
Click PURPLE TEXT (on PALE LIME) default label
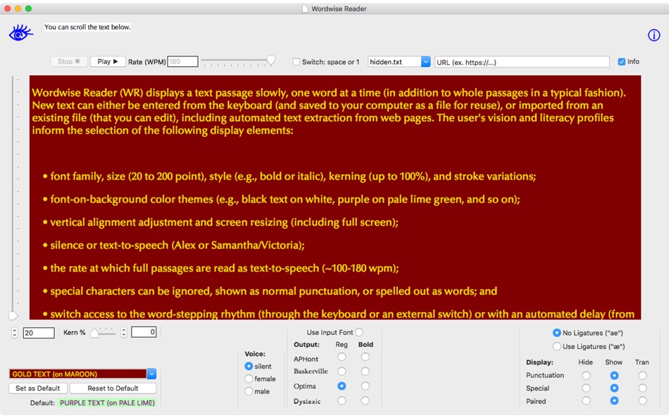click(x=107, y=403)
